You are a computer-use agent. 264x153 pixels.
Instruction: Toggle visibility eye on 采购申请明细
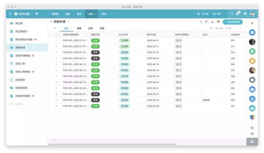click(x=33, y=55)
